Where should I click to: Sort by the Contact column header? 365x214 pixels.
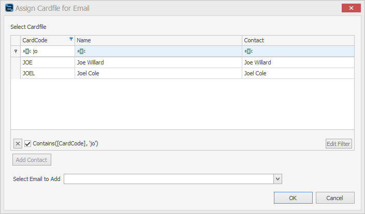[298, 40]
